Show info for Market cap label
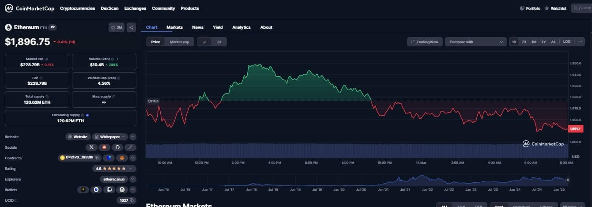The image size is (592, 207). 47,59
